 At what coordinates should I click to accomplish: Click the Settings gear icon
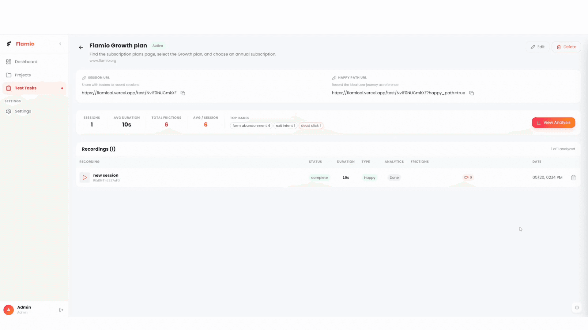(x=9, y=111)
